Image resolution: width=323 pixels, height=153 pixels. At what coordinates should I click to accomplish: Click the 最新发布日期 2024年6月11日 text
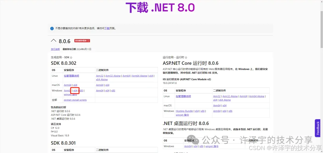coord(77,49)
